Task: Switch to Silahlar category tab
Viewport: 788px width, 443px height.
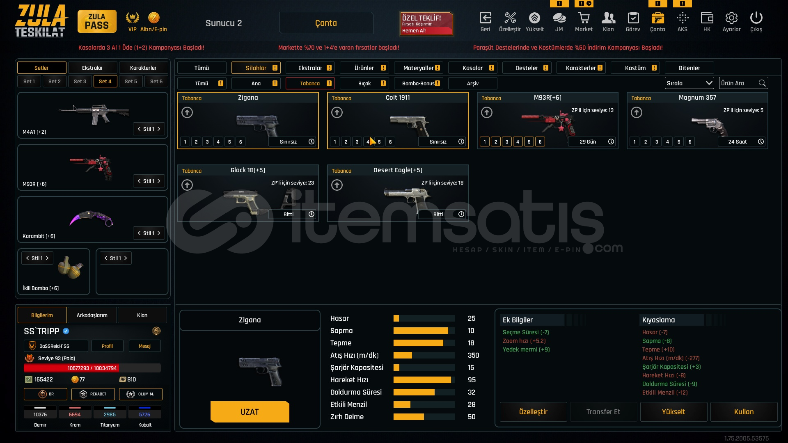Action: pyautogui.click(x=256, y=68)
